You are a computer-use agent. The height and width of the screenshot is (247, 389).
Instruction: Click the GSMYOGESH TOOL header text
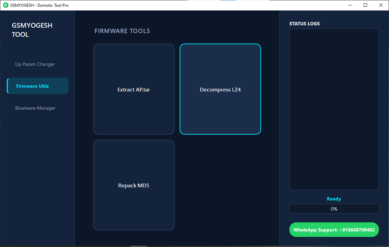click(x=32, y=30)
